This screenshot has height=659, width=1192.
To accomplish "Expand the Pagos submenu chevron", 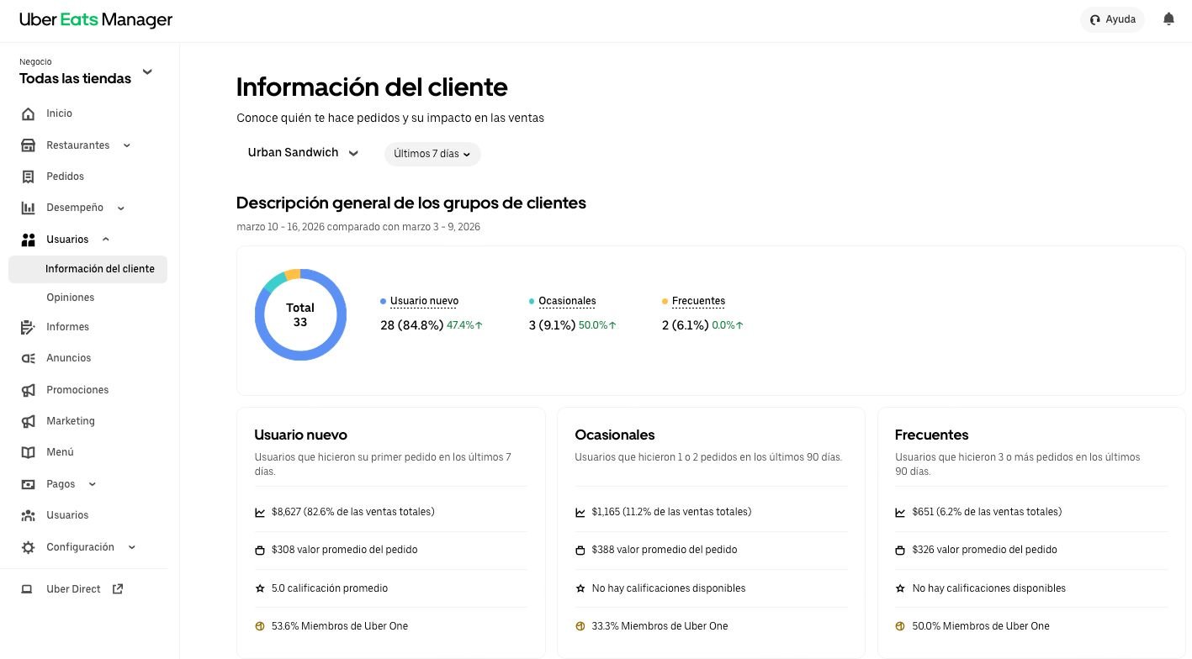I will coord(93,484).
